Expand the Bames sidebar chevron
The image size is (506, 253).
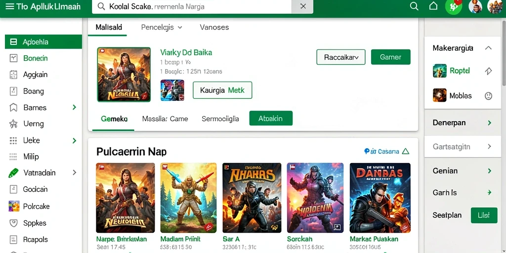click(75, 107)
